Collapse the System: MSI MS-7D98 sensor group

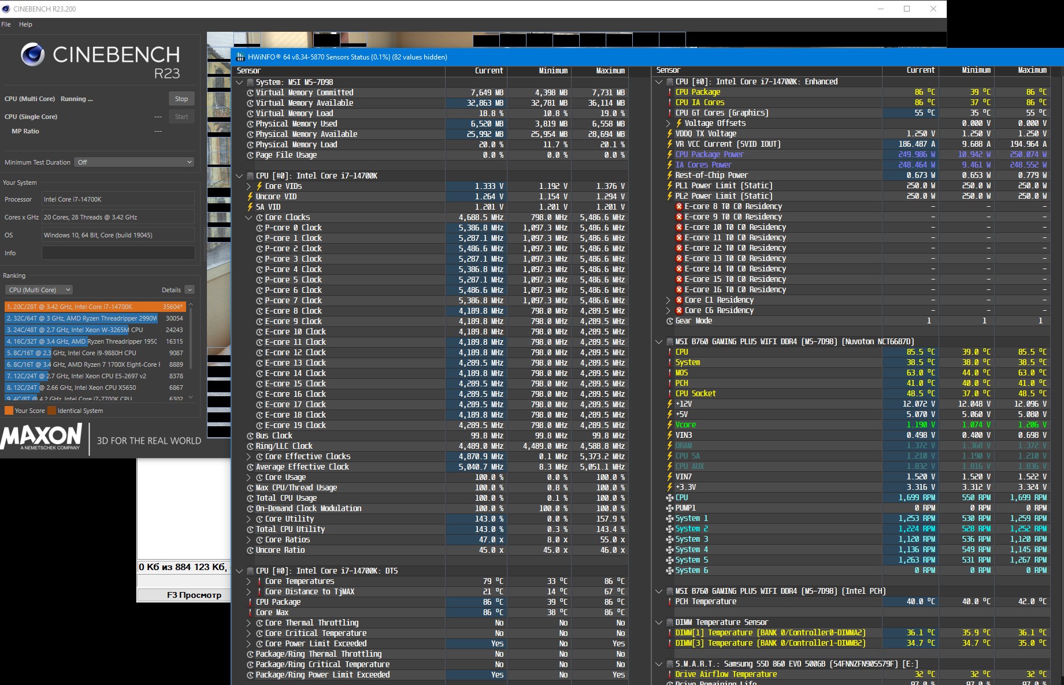click(239, 83)
